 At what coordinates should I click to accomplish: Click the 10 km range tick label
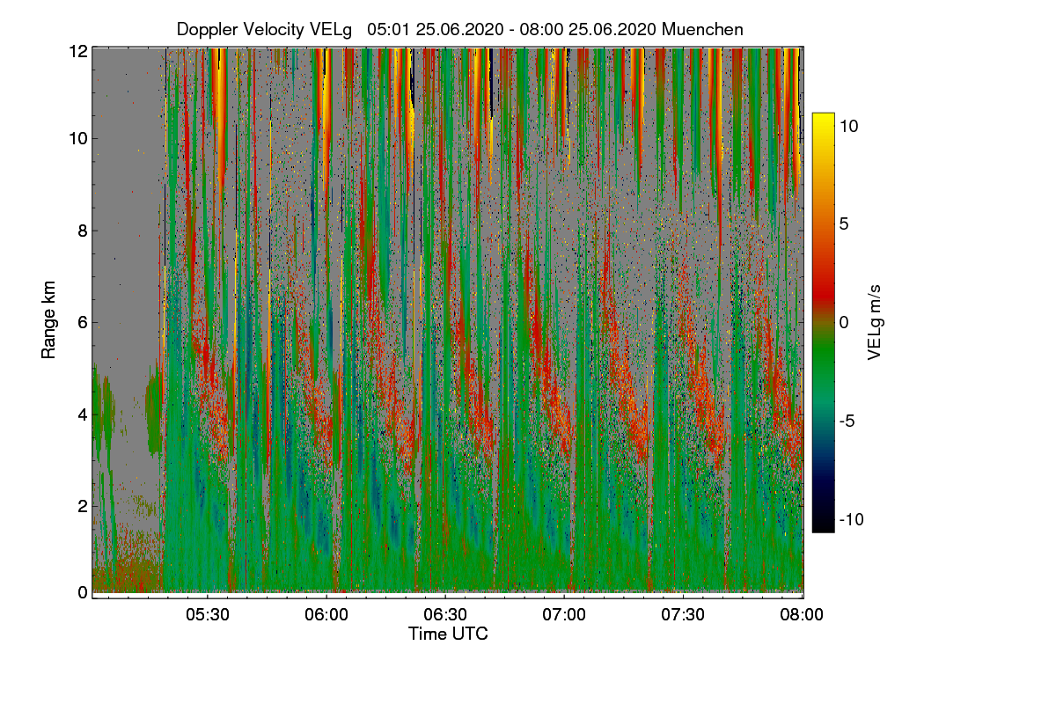[x=77, y=139]
